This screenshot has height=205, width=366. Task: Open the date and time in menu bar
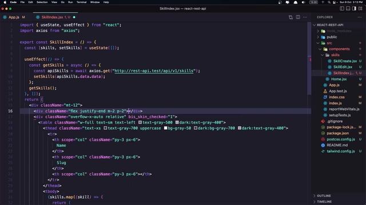click(351, 2)
